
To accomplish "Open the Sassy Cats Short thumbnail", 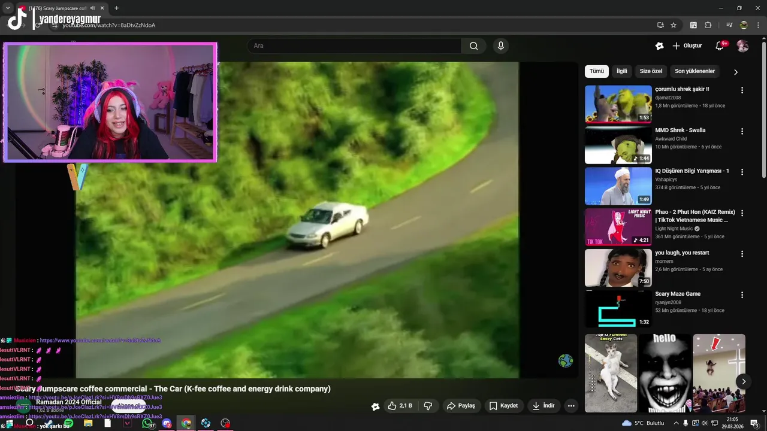I will pyautogui.click(x=611, y=374).
